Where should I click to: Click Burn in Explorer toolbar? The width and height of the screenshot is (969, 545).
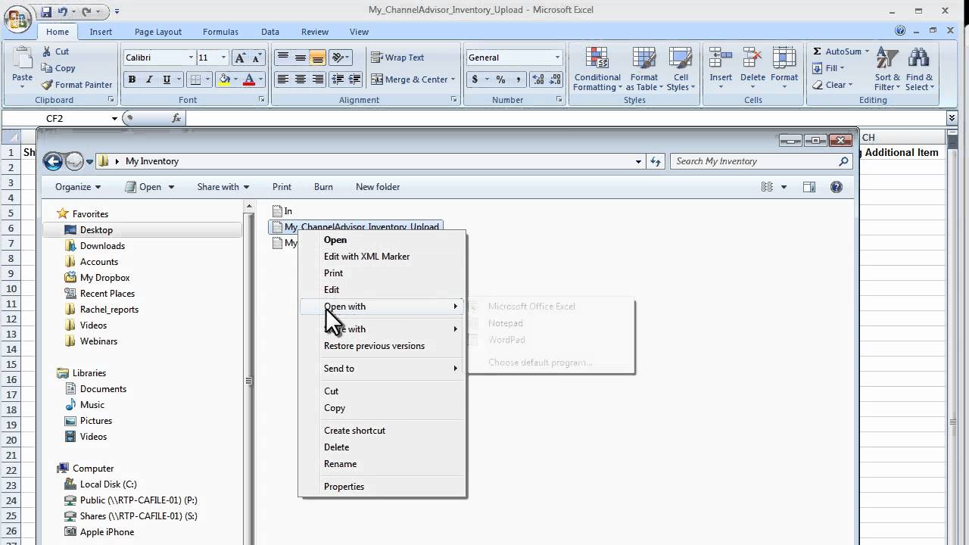coord(323,187)
